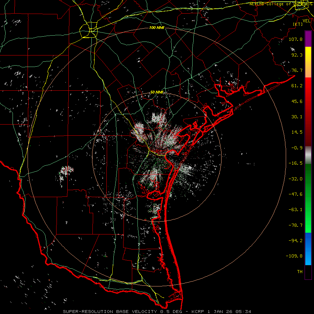
Task: Click the -16.5 velocity scale value
Action: point(296,163)
